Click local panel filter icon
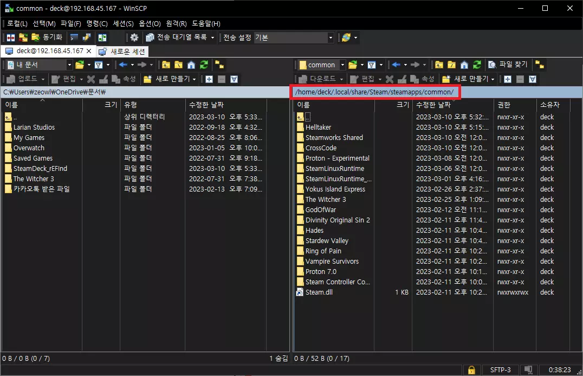The image size is (583, 376). 99,65
